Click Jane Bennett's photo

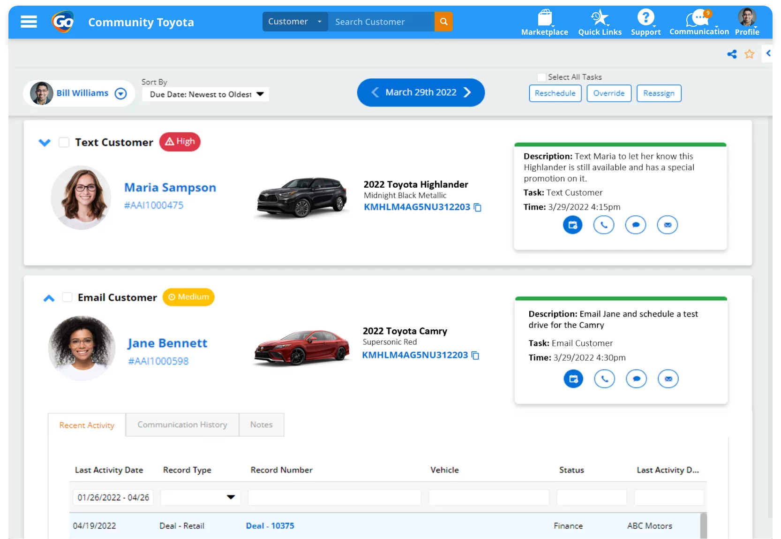click(82, 348)
